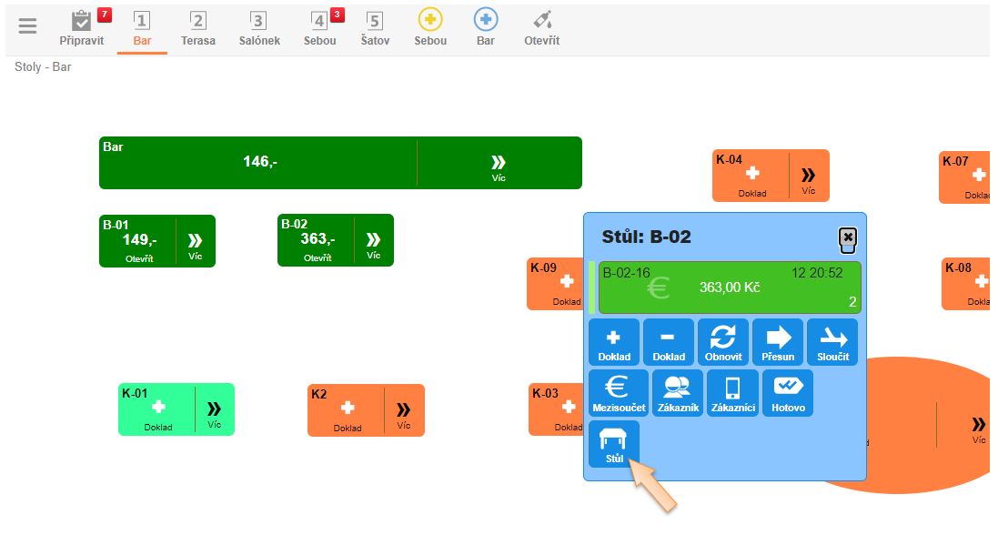
Task: Click the Přesun move arrow button
Action: (x=778, y=342)
